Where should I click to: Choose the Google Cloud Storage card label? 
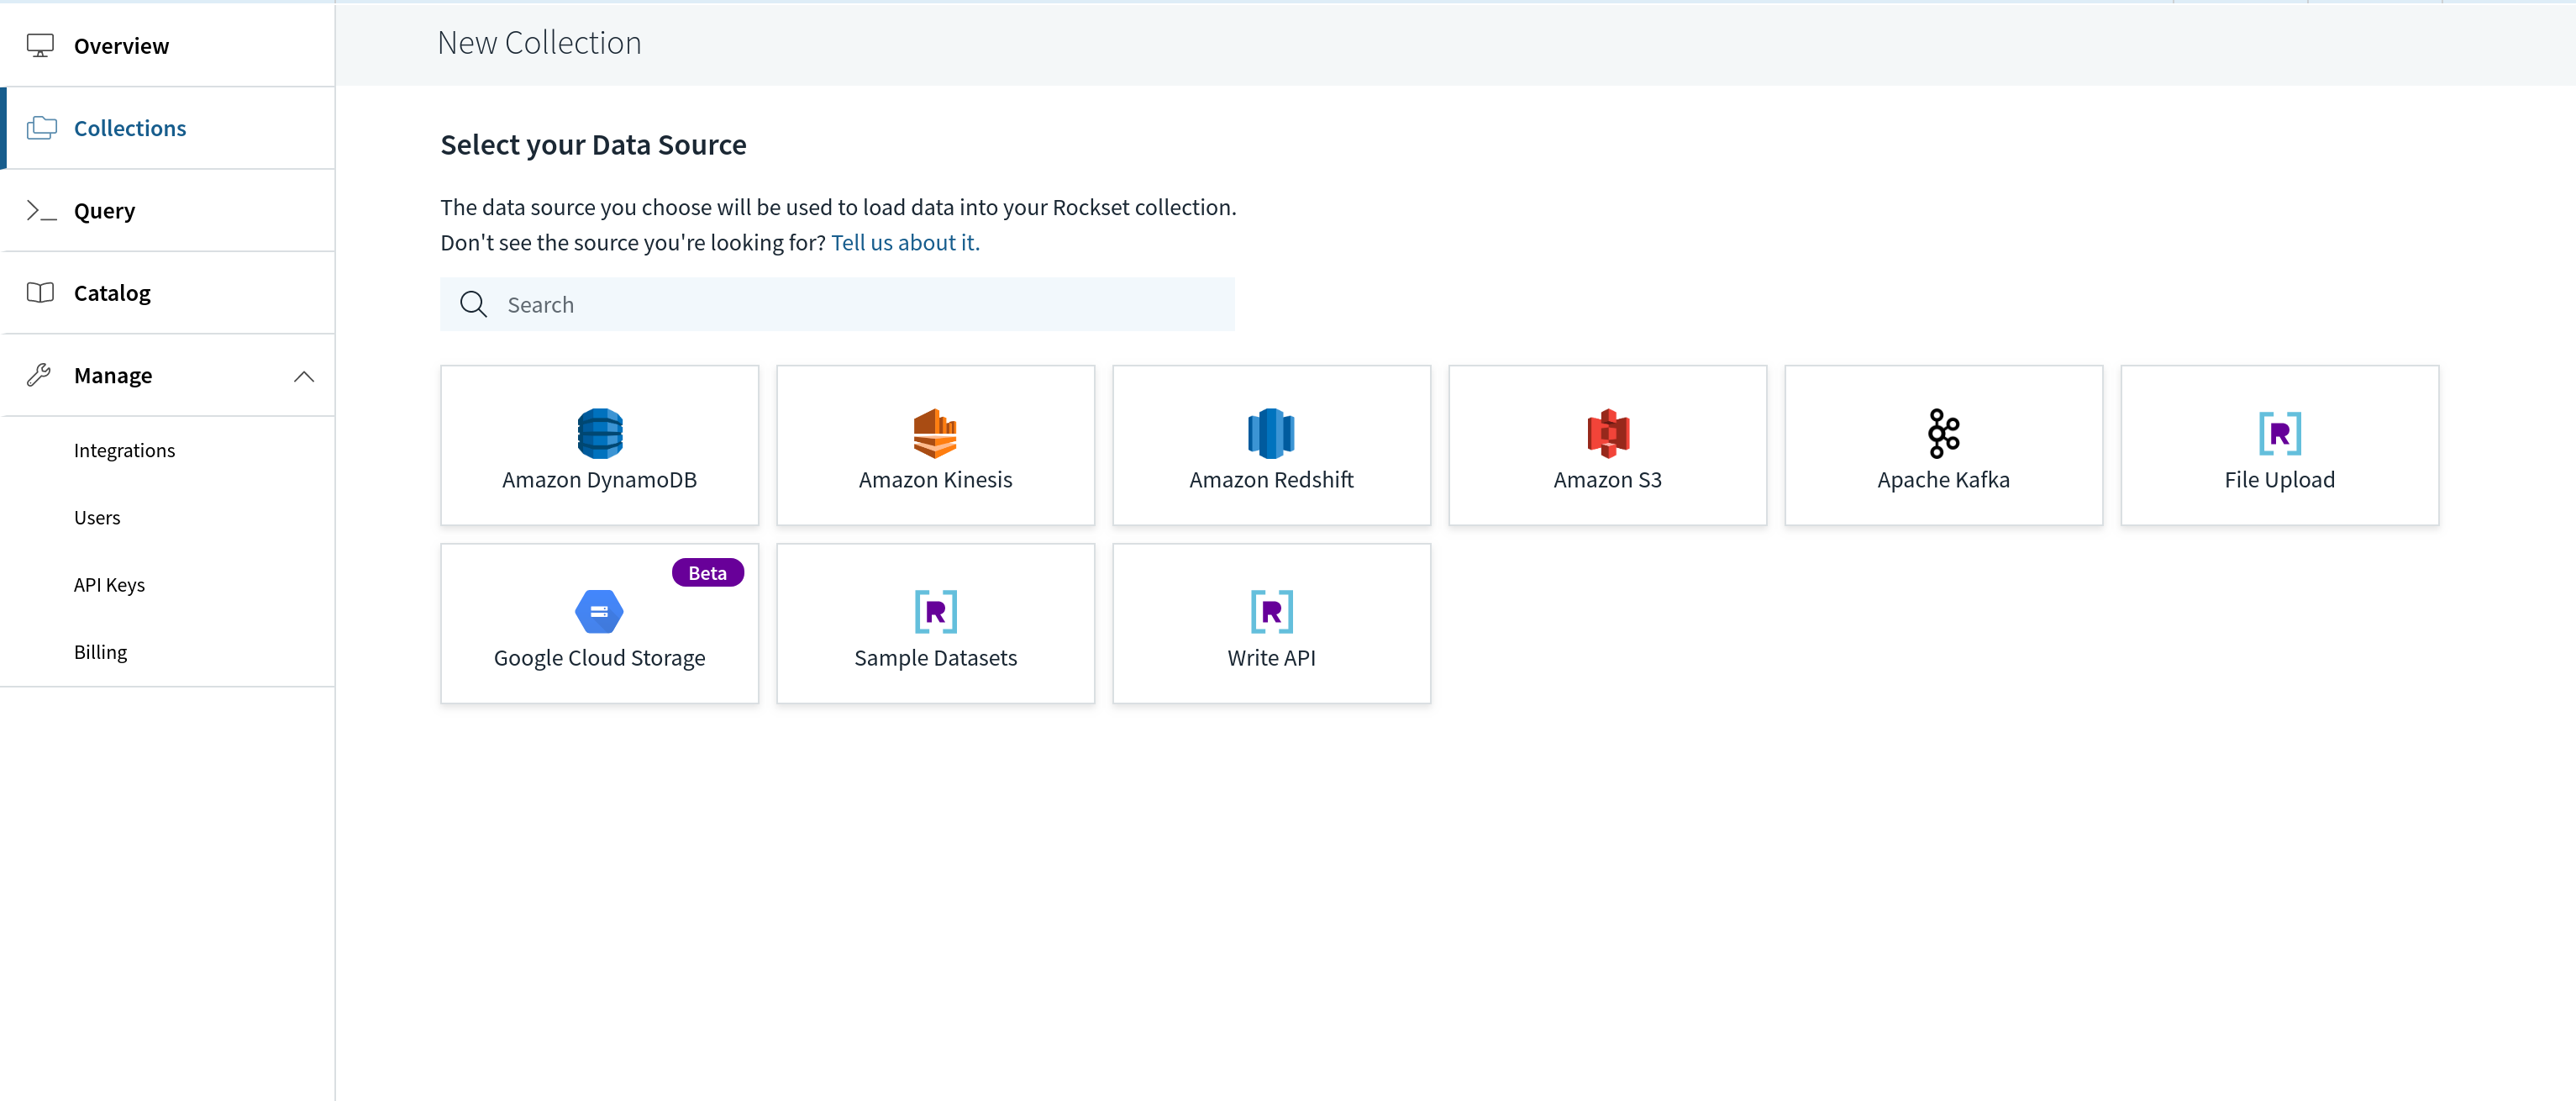point(599,658)
